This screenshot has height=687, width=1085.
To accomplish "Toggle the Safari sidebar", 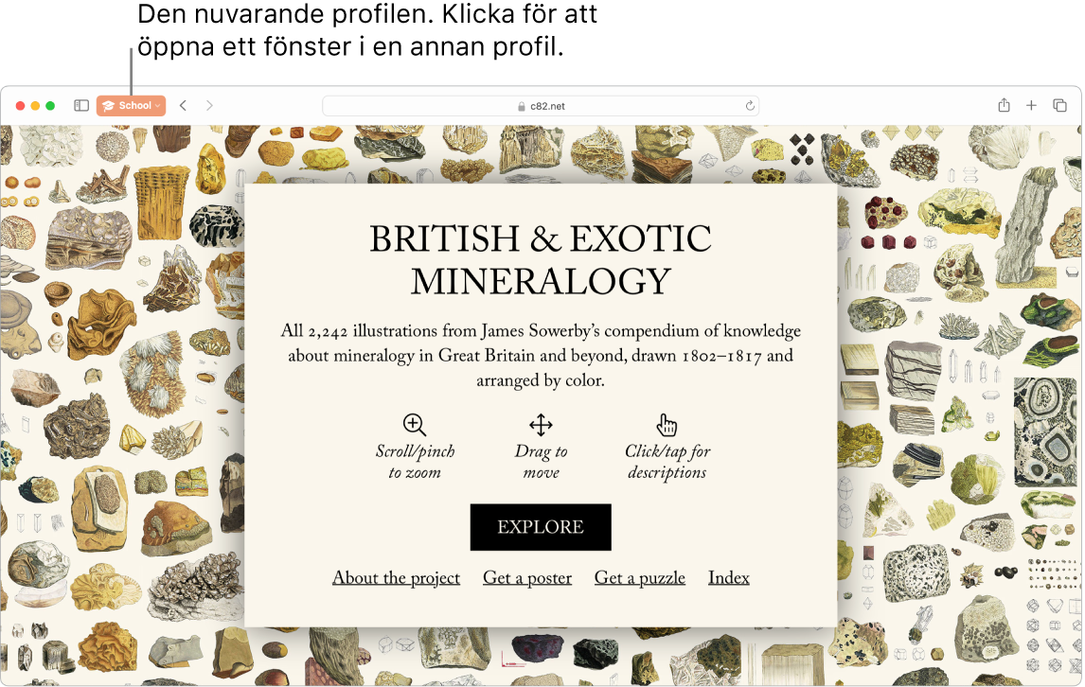I will pos(81,106).
